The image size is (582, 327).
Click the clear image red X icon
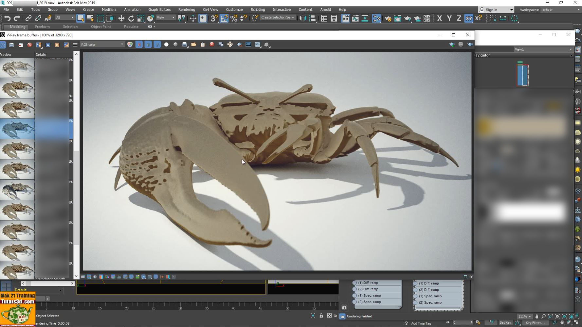coord(212,44)
